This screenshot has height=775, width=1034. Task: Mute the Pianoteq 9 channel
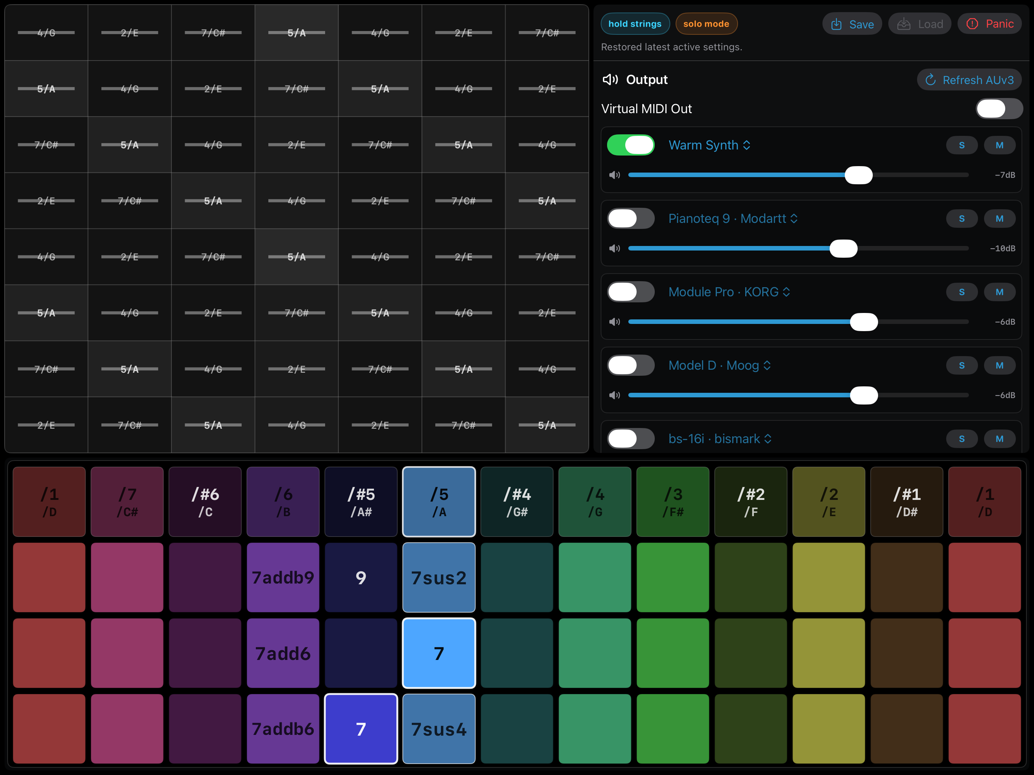point(1000,219)
